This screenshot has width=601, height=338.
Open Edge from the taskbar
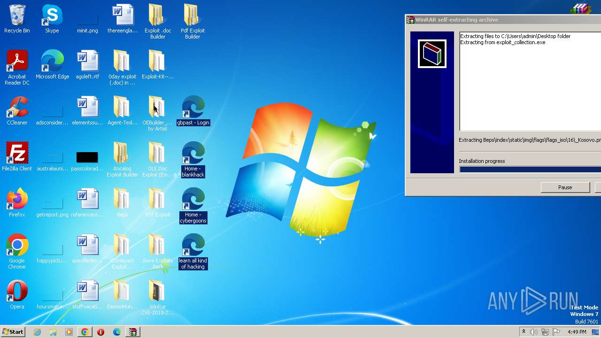117,332
